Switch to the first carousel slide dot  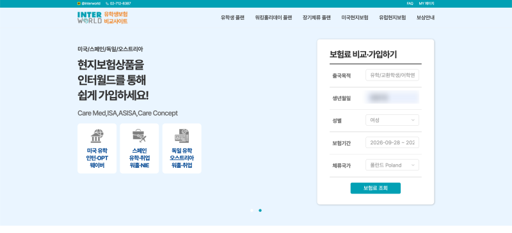click(252, 211)
